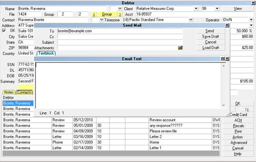
Task: Open the dropdown next to Name field
Action: (x=120, y=9)
